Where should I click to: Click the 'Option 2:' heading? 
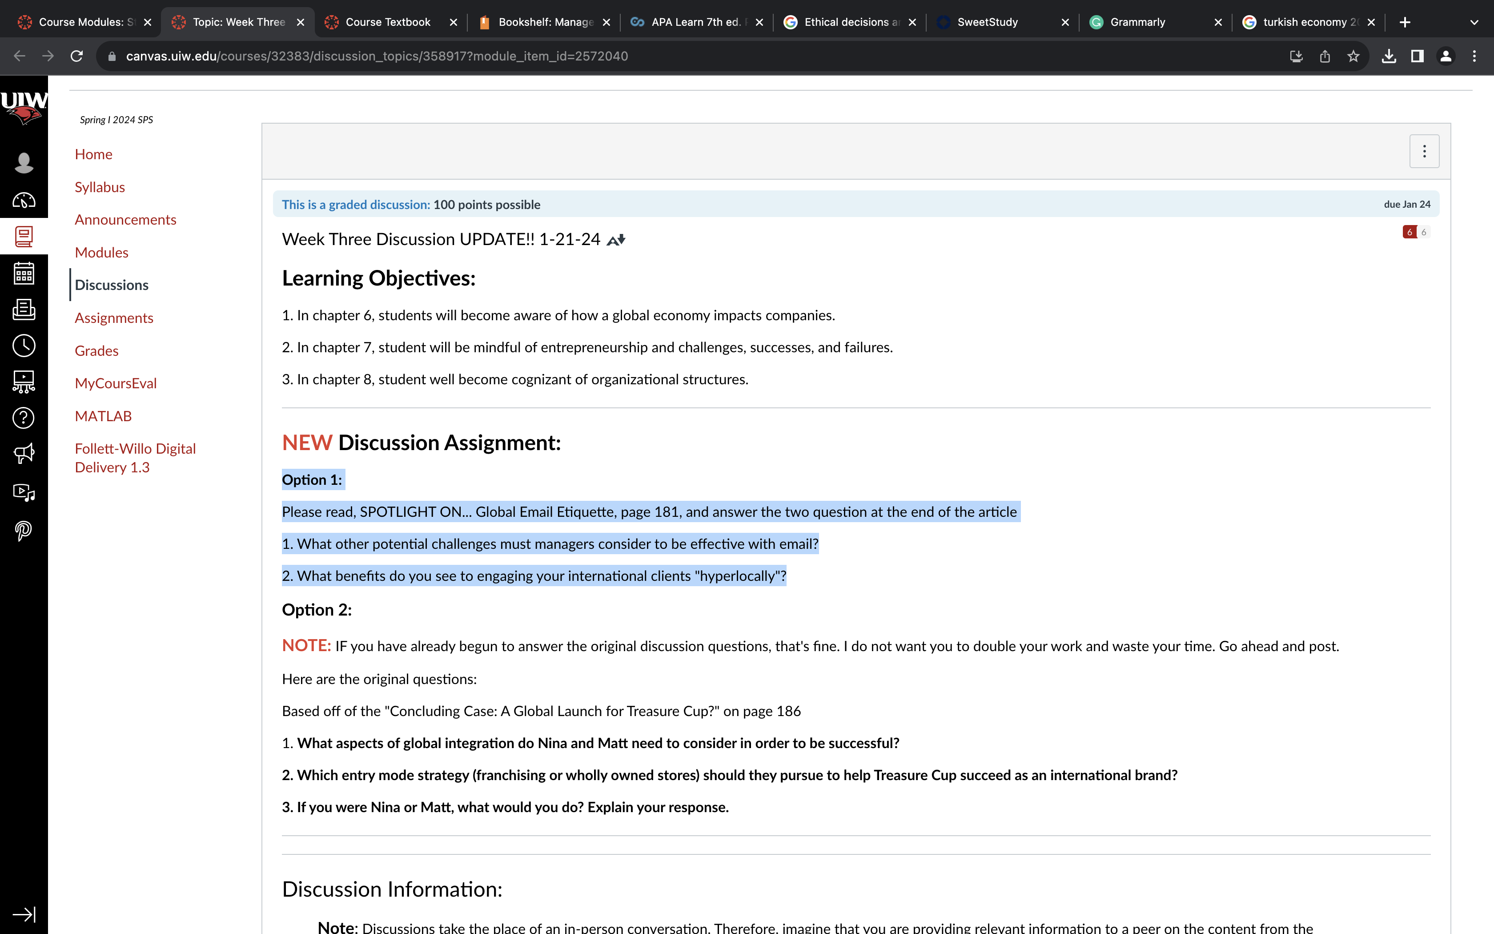click(x=317, y=610)
